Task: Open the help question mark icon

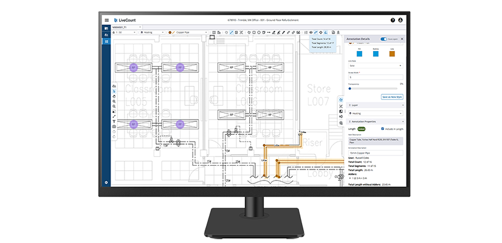Action: click(x=393, y=20)
